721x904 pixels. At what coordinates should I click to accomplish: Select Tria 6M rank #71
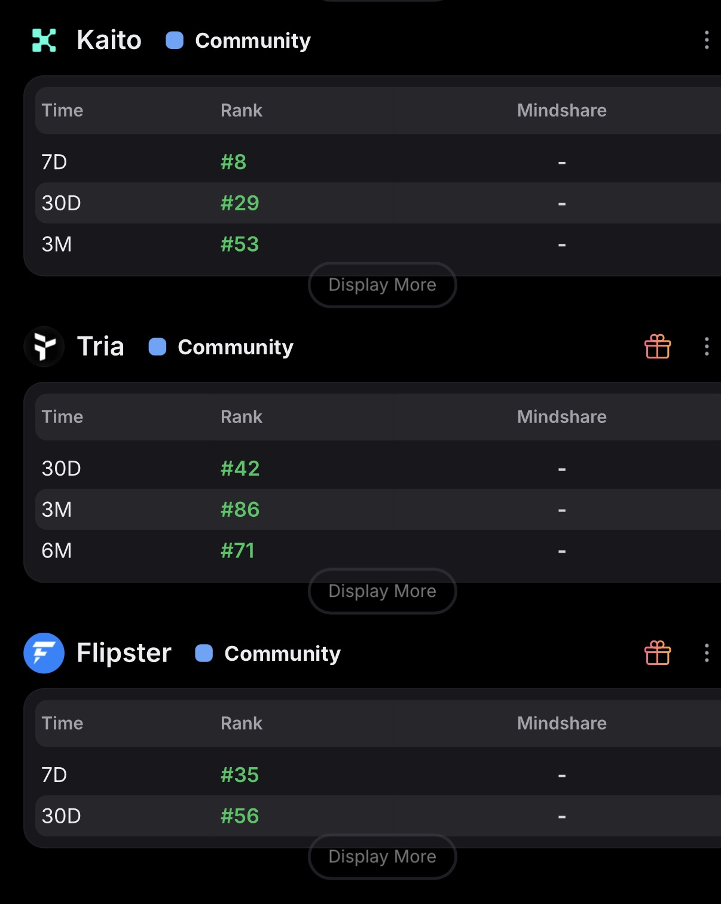237,550
